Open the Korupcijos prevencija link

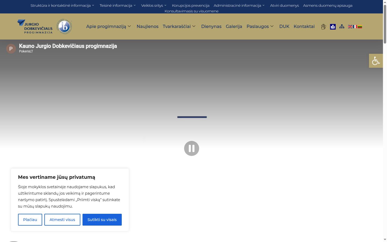tap(191, 5)
